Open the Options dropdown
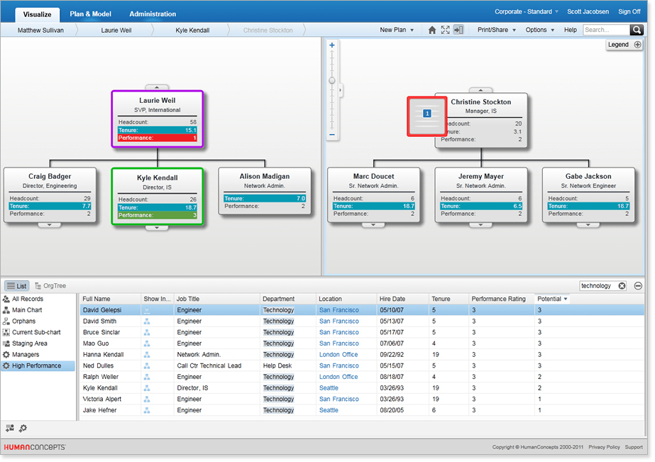The image size is (655, 462). click(x=540, y=30)
